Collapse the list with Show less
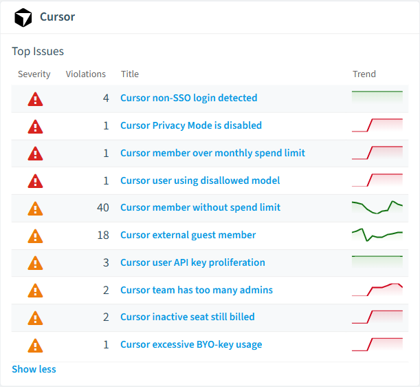Image resolution: width=420 pixels, height=387 pixels. (x=34, y=369)
